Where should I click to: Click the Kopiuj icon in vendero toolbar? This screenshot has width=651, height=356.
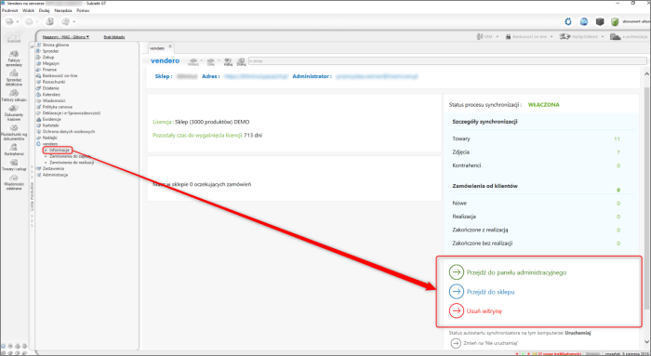pyautogui.click(x=228, y=62)
